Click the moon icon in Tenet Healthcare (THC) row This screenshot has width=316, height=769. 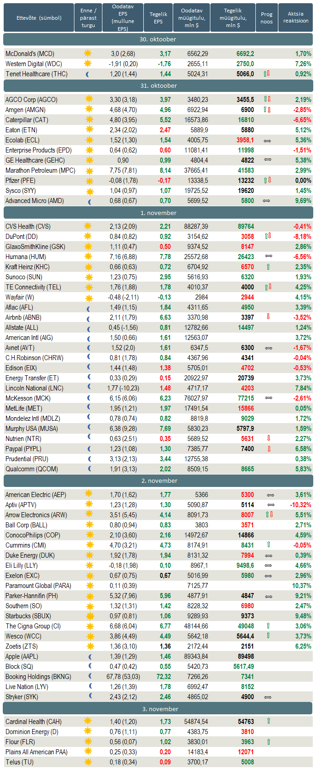click(x=88, y=74)
